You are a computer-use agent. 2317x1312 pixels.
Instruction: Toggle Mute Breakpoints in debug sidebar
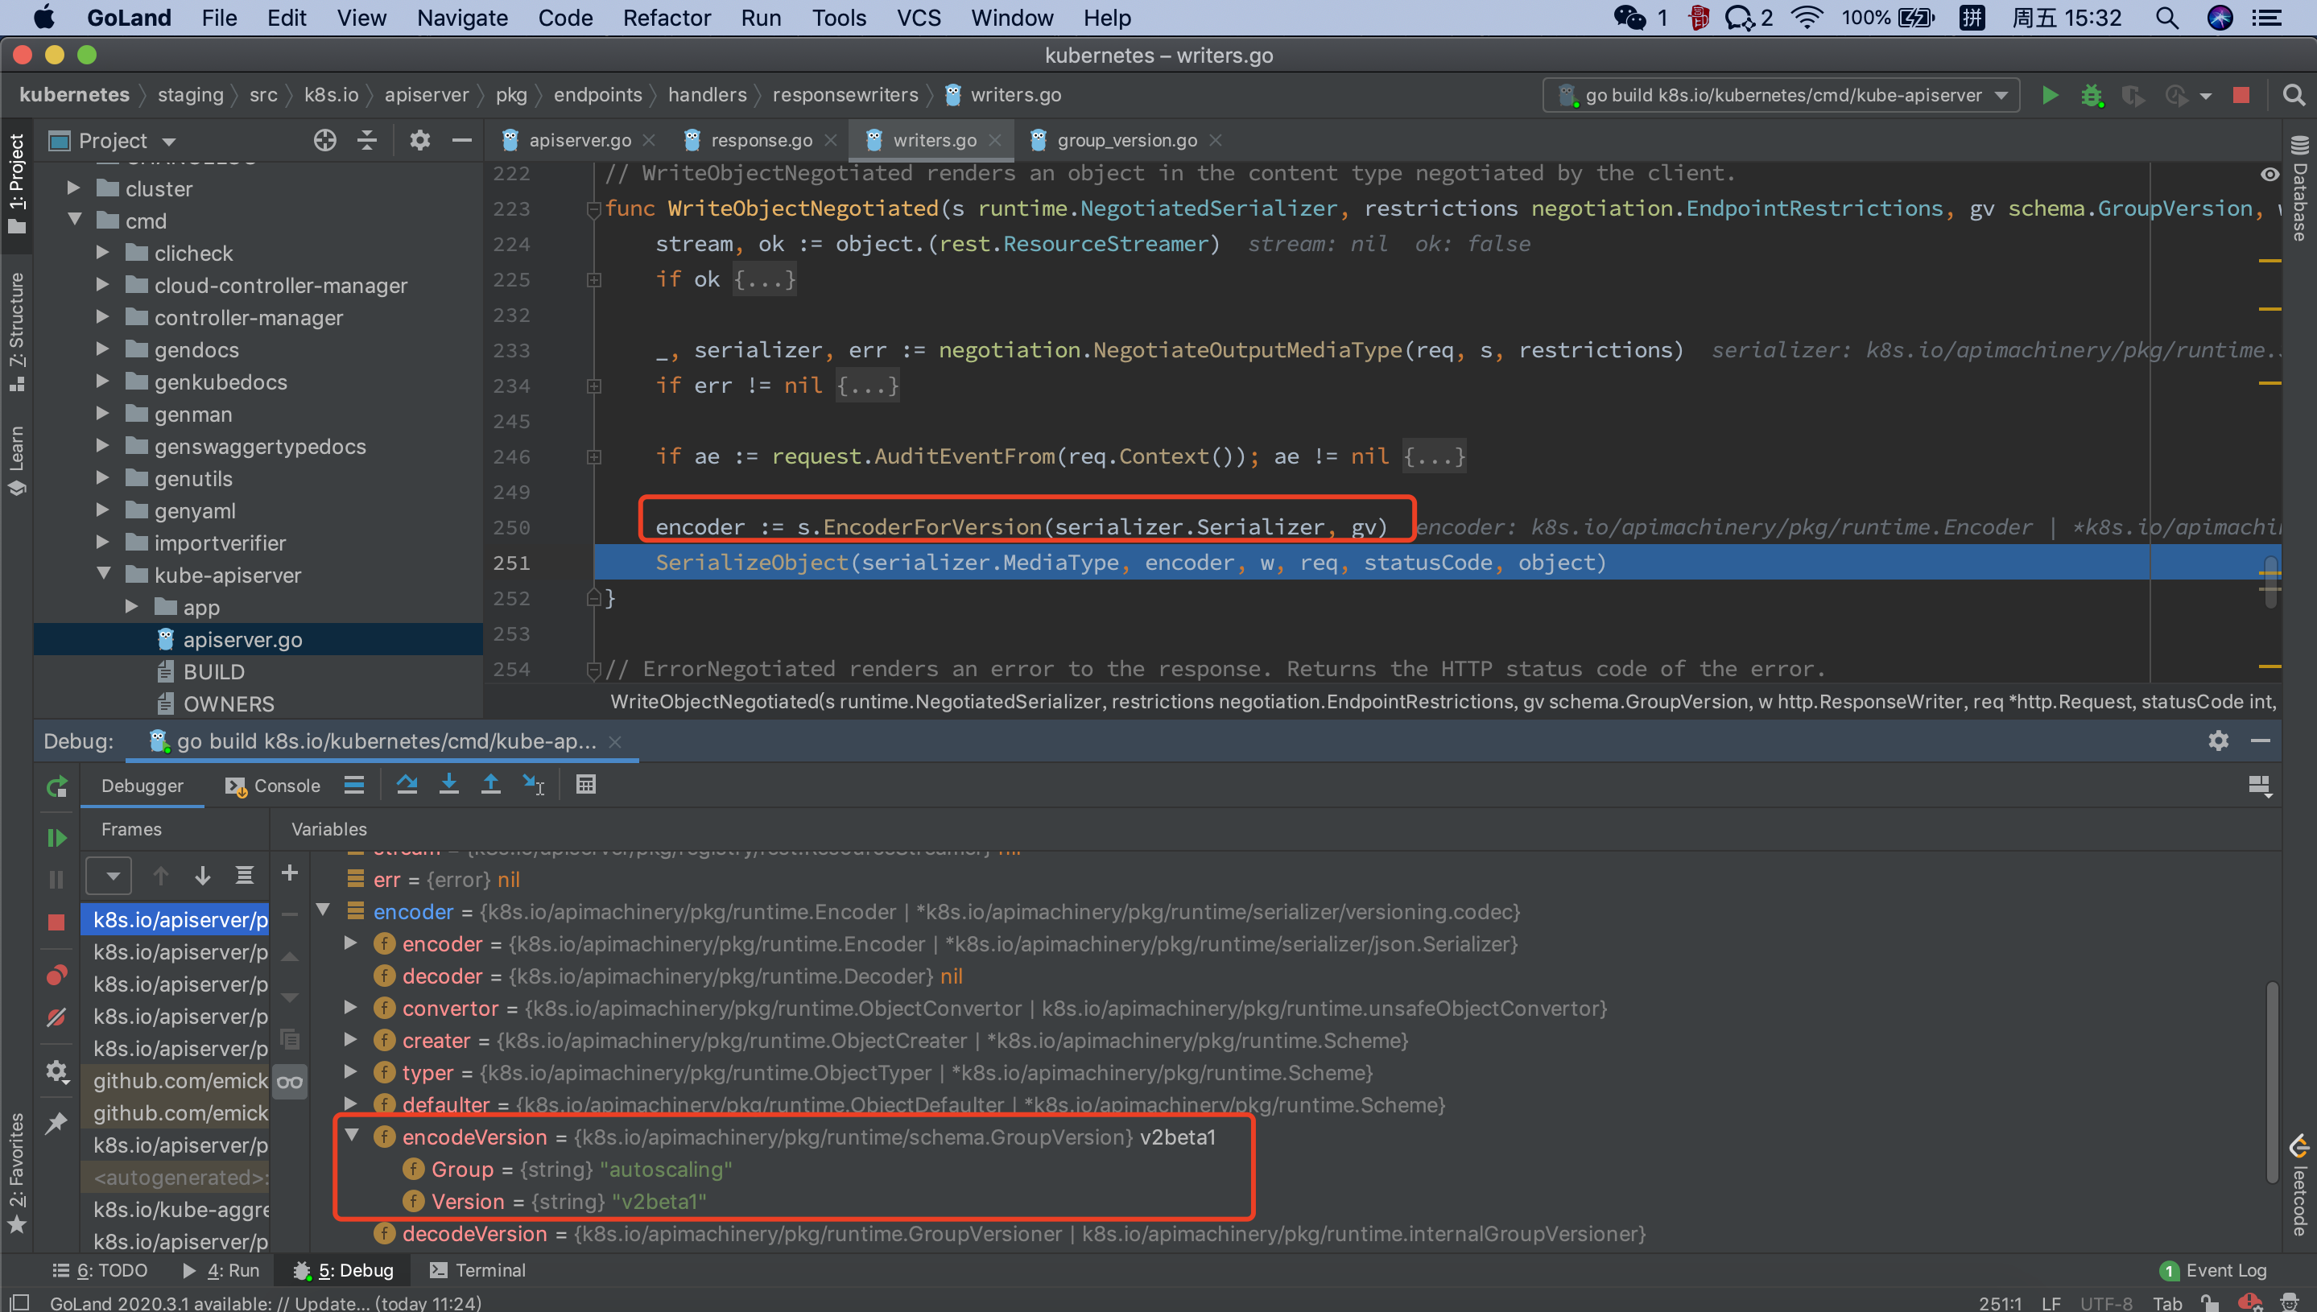pyautogui.click(x=56, y=1017)
